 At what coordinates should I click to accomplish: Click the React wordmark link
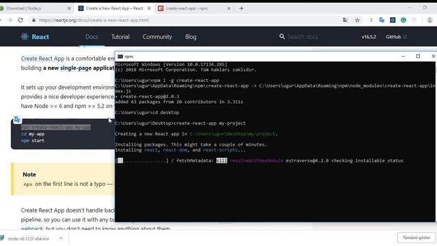[x=40, y=37]
